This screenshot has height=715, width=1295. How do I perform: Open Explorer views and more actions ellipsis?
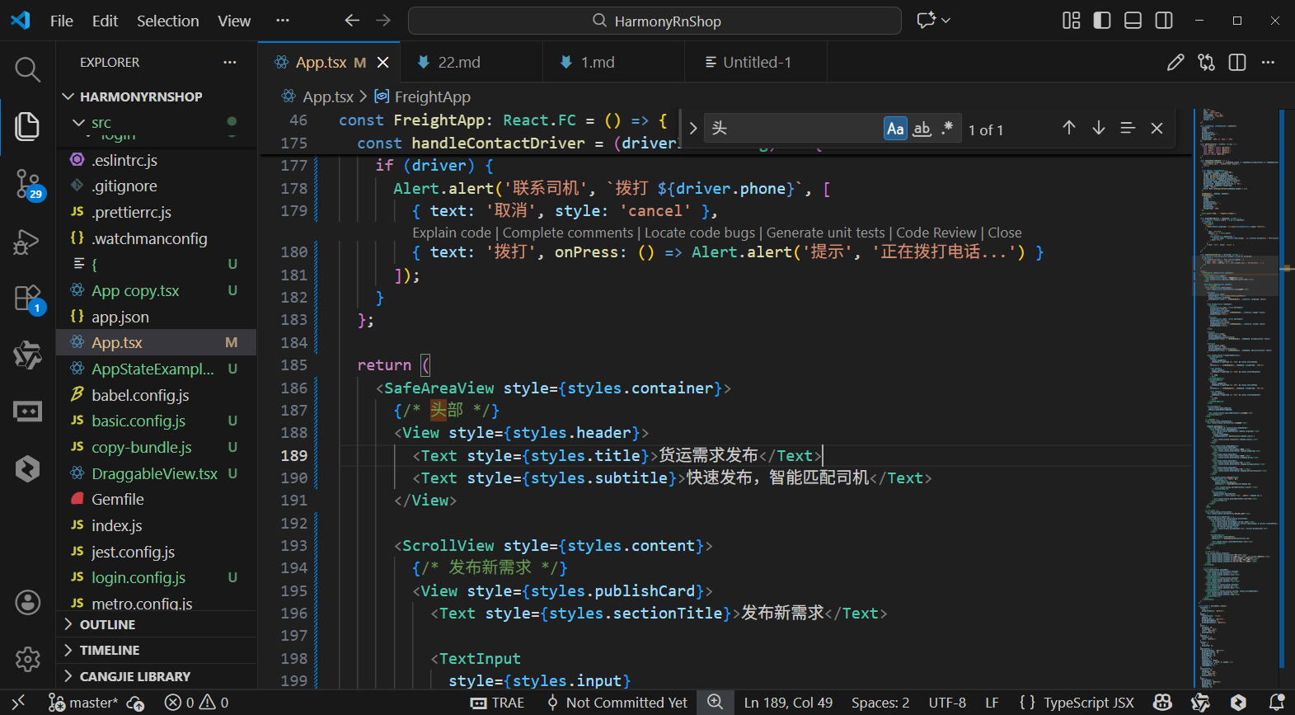(229, 63)
